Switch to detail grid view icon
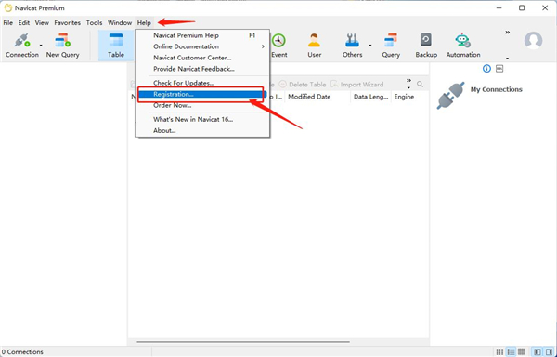This screenshot has width=557, height=357. pos(521,352)
